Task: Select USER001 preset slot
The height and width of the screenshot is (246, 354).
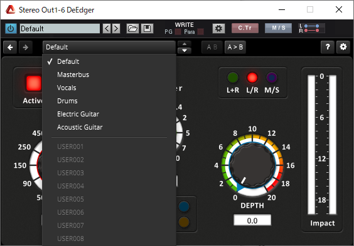Action: pos(109,146)
